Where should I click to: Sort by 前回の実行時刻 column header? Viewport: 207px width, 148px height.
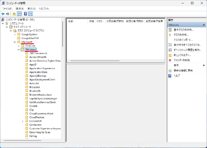[135, 21]
